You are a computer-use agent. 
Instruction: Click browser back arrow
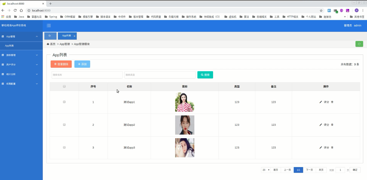[x=3, y=10]
